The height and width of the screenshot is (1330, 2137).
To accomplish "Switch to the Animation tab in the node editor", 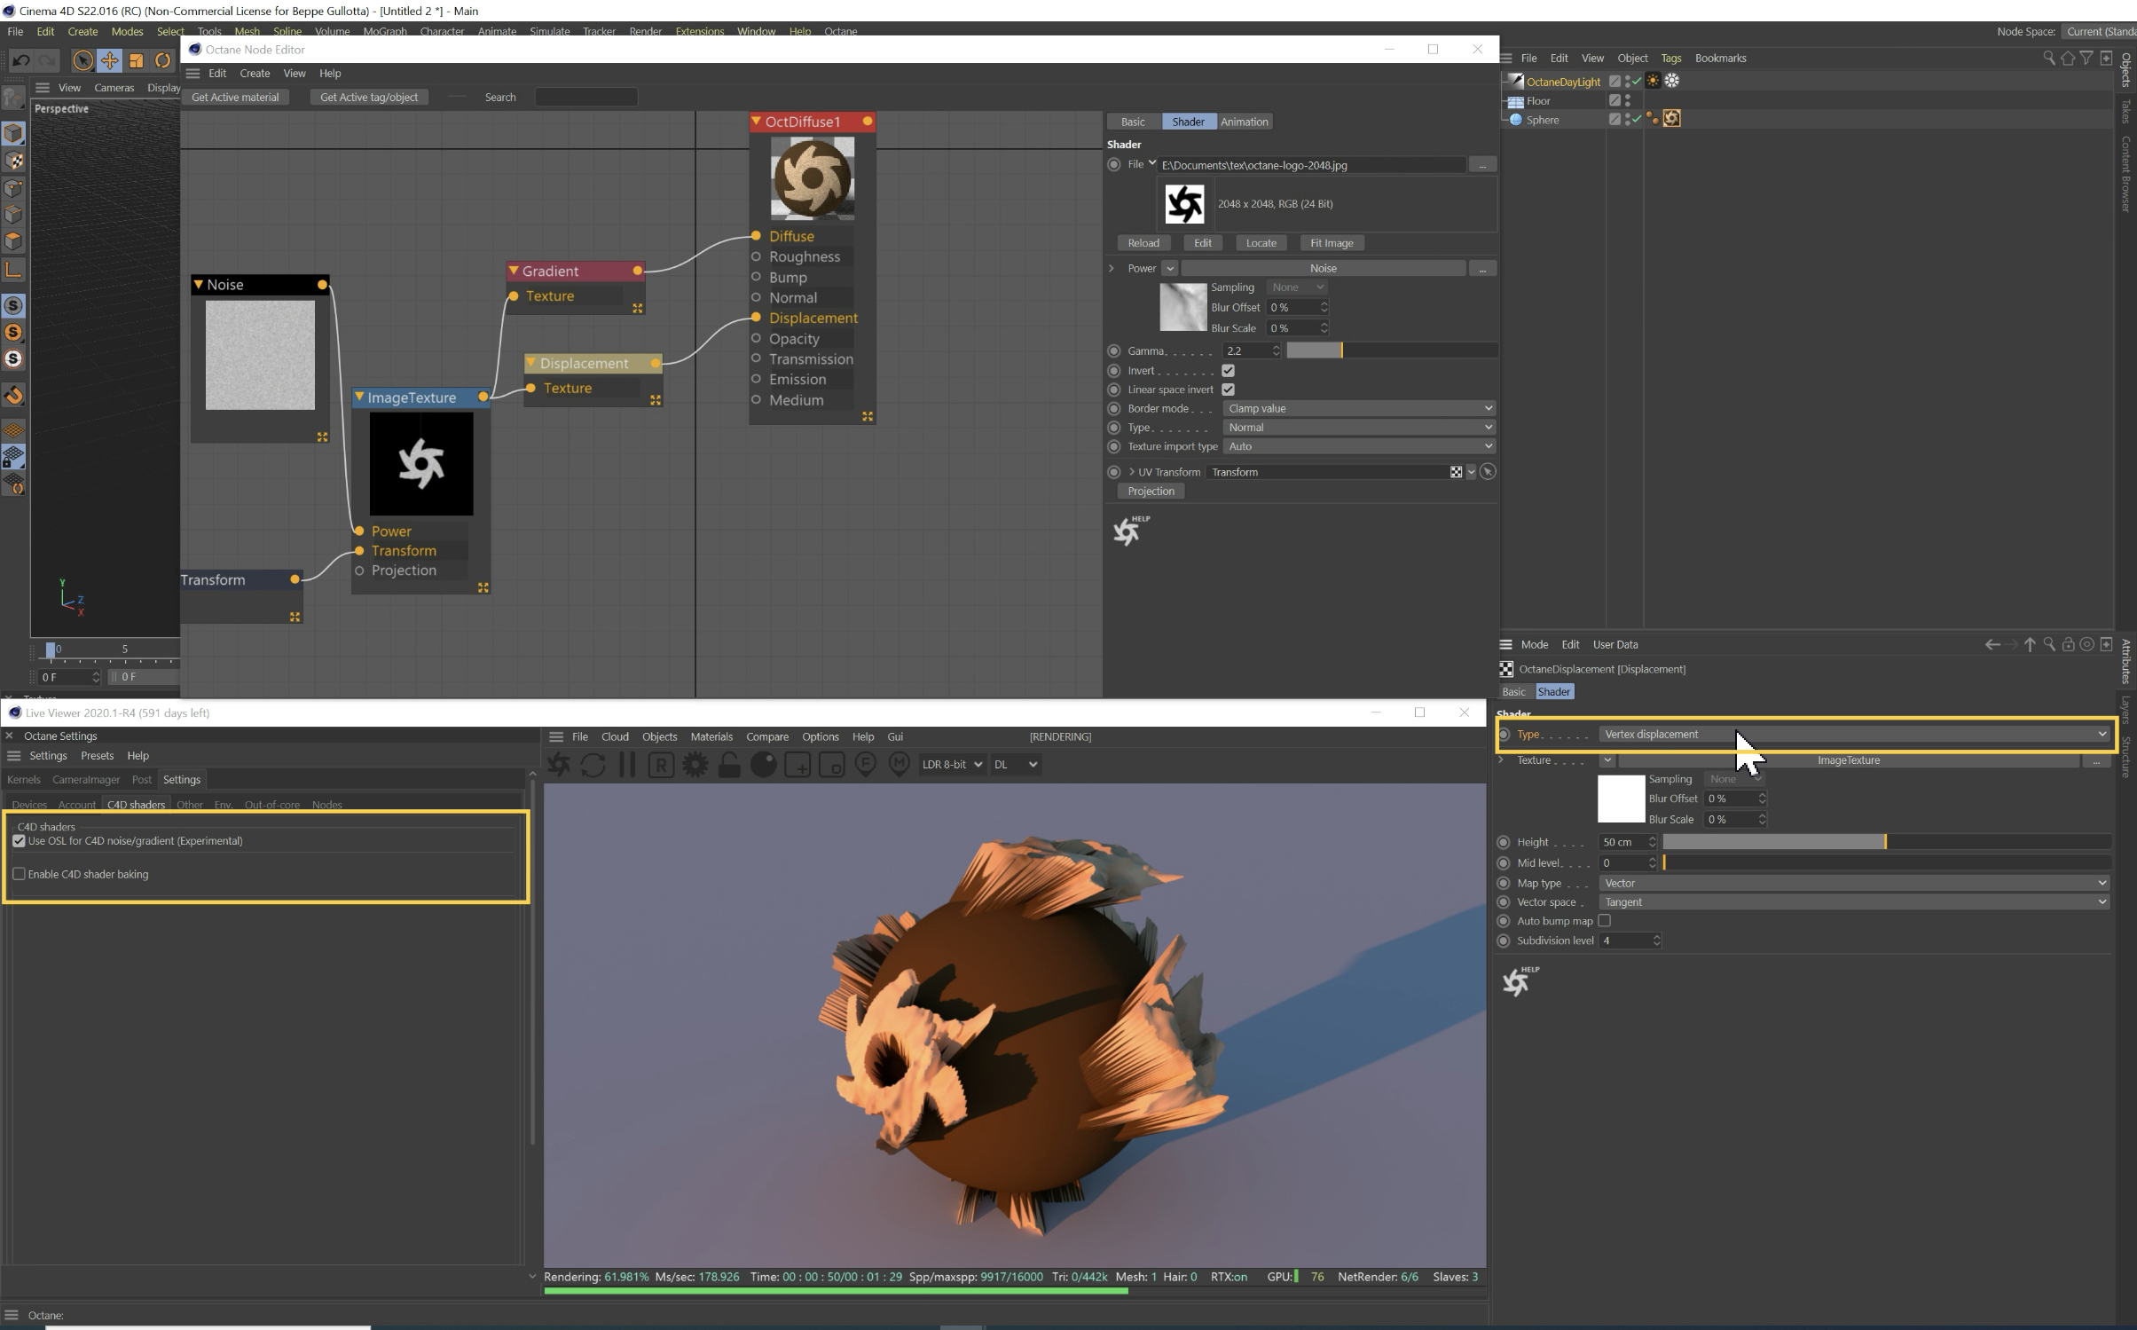I will (x=1244, y=122).
